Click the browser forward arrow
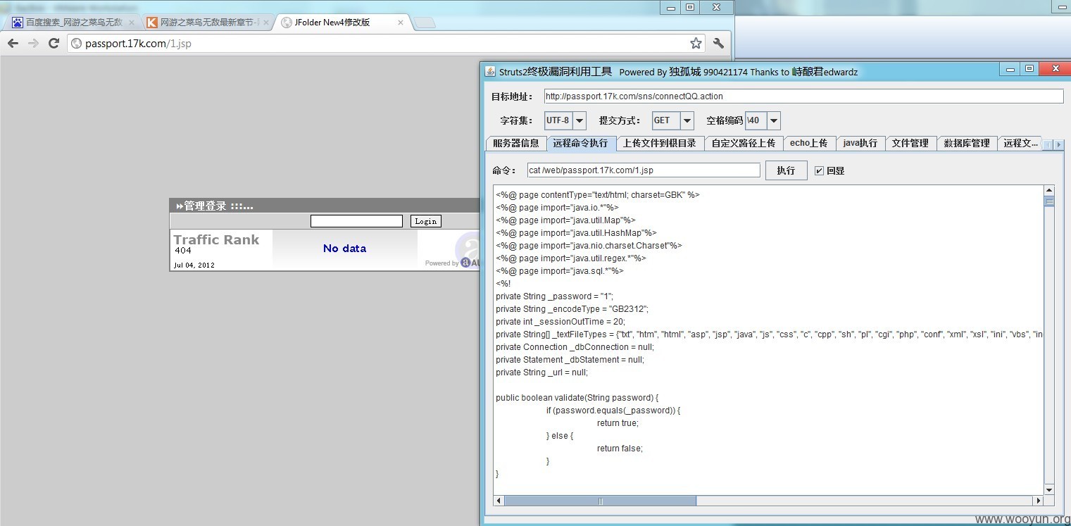Image resolution: width=1071 pixels, height=526 pixels. coord(33,44)
